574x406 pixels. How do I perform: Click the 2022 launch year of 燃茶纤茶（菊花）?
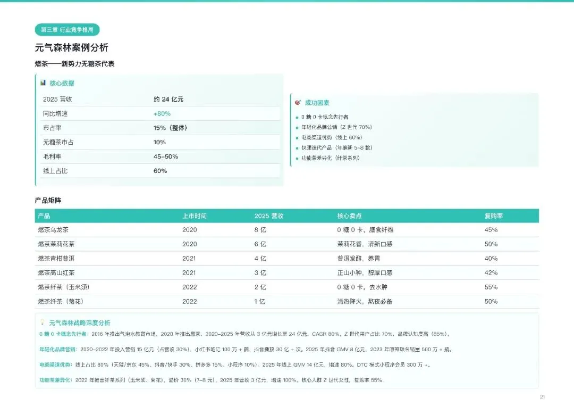click(190, 301)
